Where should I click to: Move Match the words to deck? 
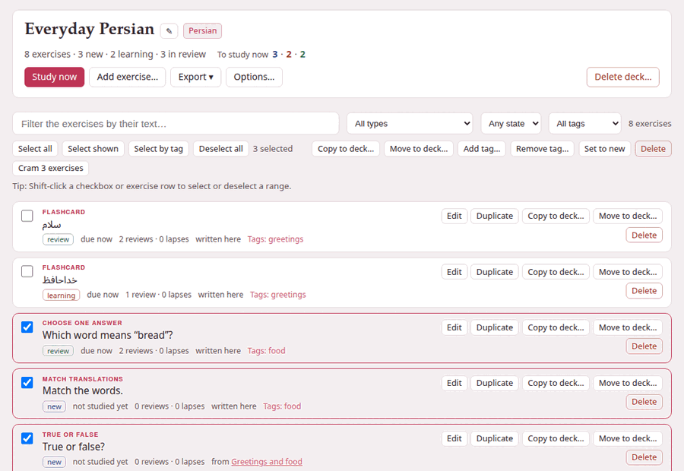(628, 383)
